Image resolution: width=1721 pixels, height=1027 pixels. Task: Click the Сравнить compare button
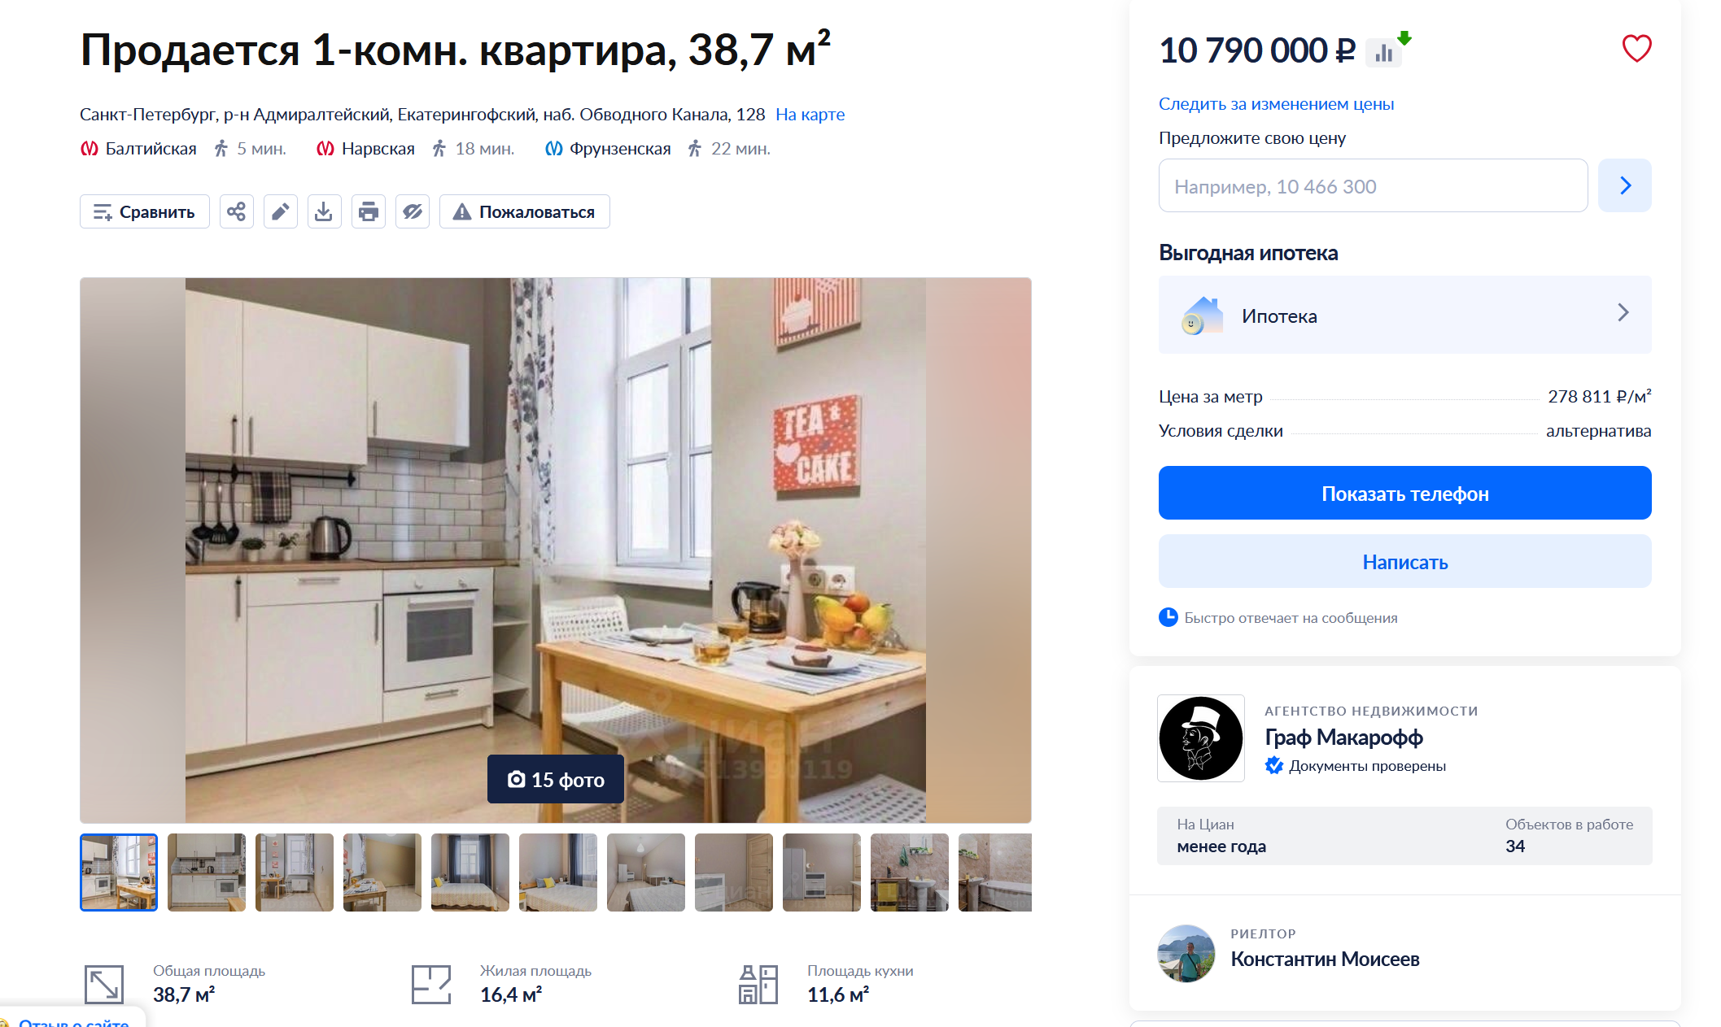pos(145,211)
